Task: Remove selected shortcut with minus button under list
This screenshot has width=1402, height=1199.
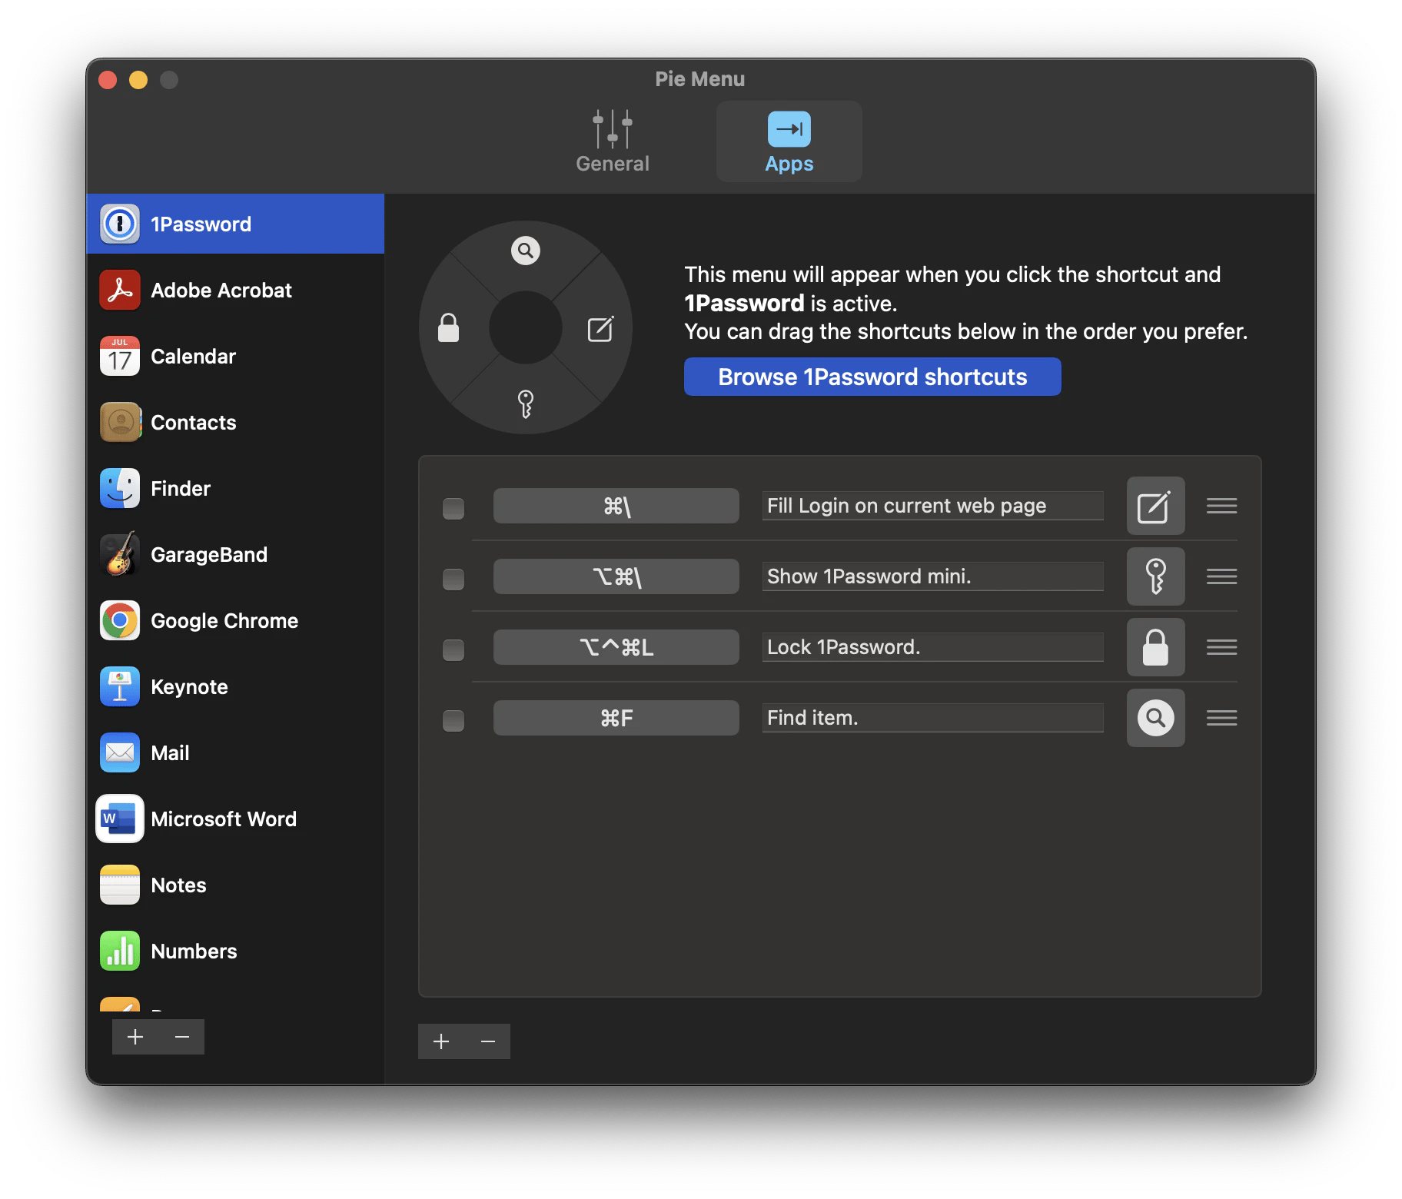Action: point(487,1041)
